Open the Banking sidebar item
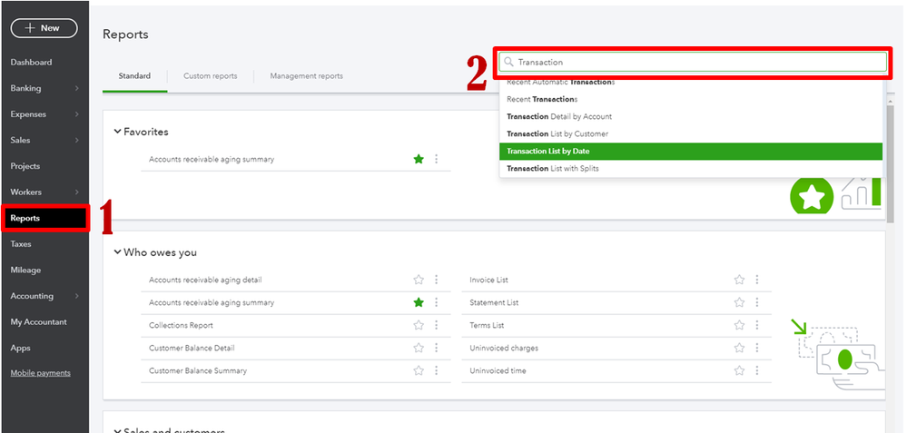907x433 pixels. [25, 88]
